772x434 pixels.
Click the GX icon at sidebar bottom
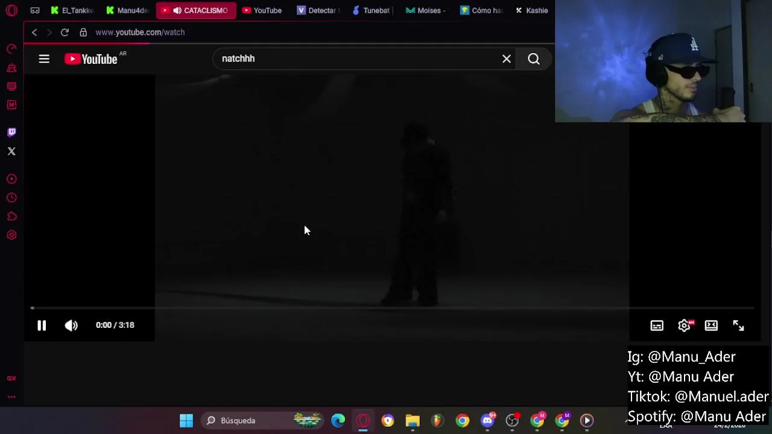tap(11, 379)
